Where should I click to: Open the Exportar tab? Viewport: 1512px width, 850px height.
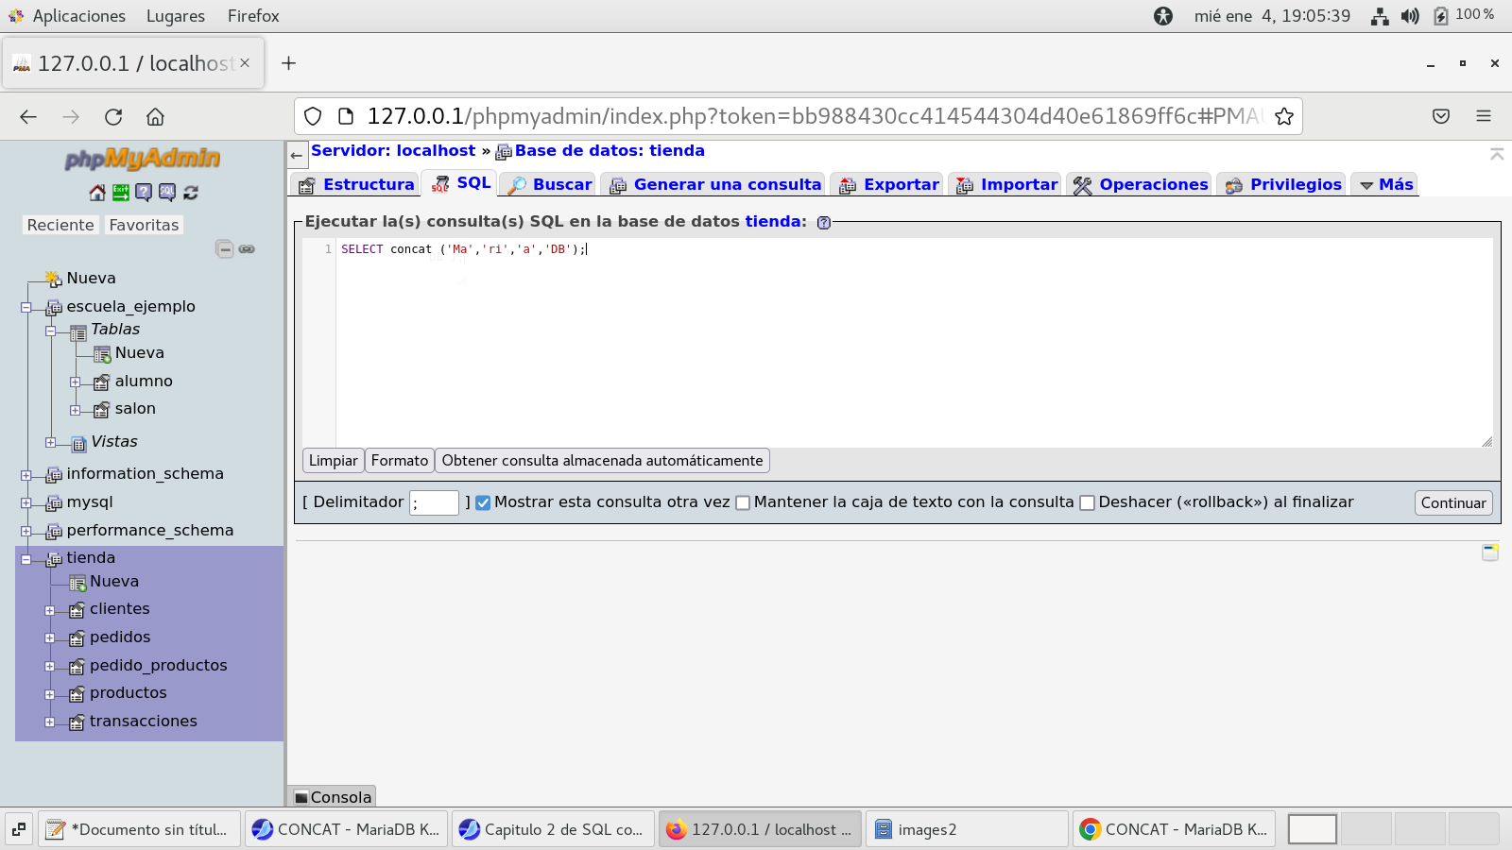point(888,185)
